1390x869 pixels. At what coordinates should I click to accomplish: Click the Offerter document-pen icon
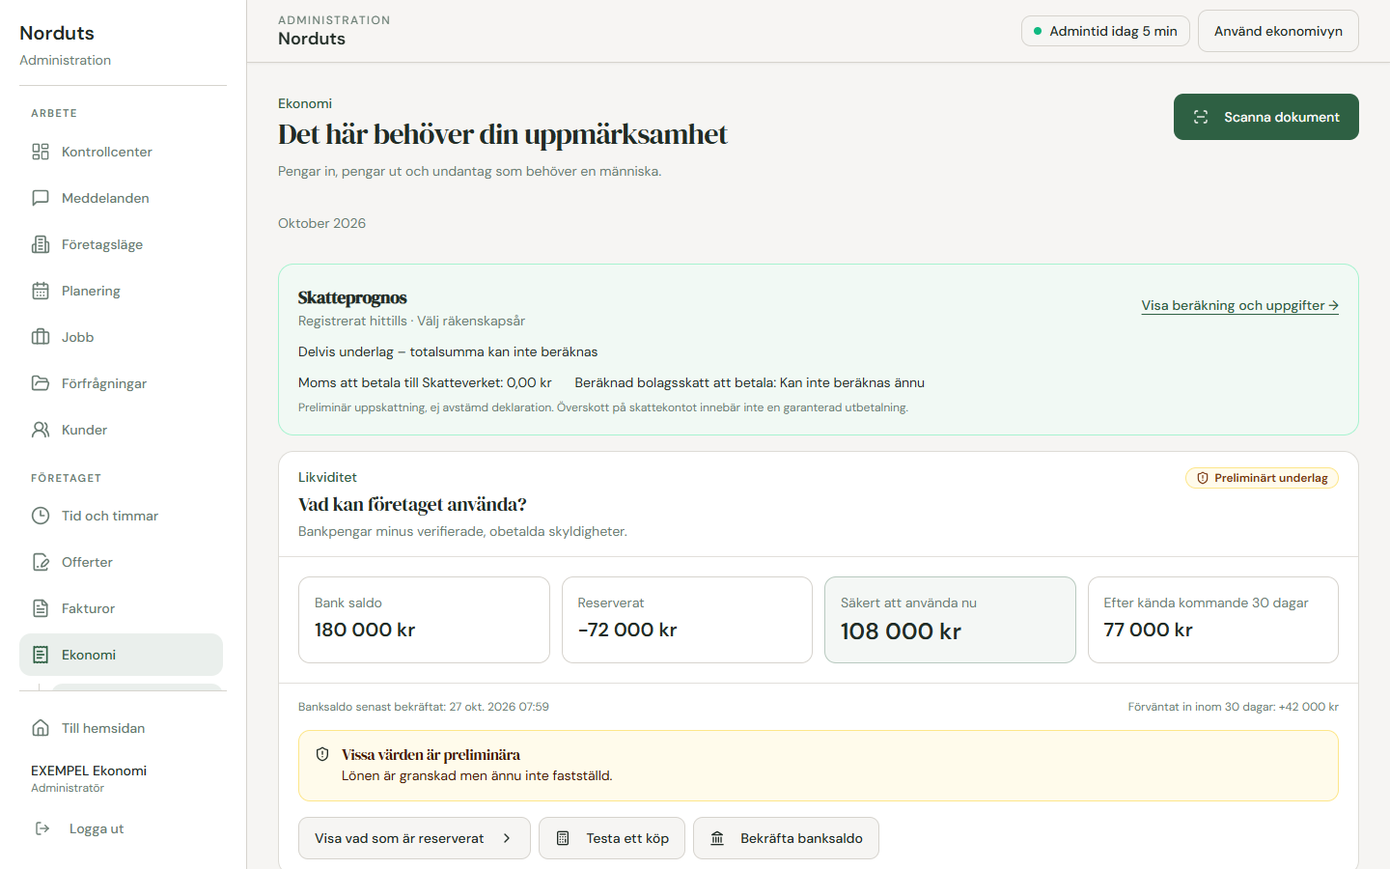pos(41,562)
